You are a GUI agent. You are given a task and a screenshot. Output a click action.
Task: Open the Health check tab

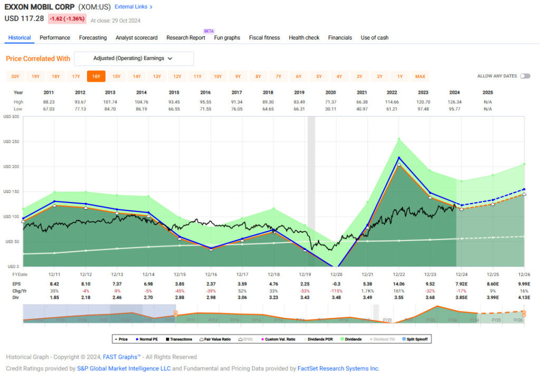[x=304, y=37]
